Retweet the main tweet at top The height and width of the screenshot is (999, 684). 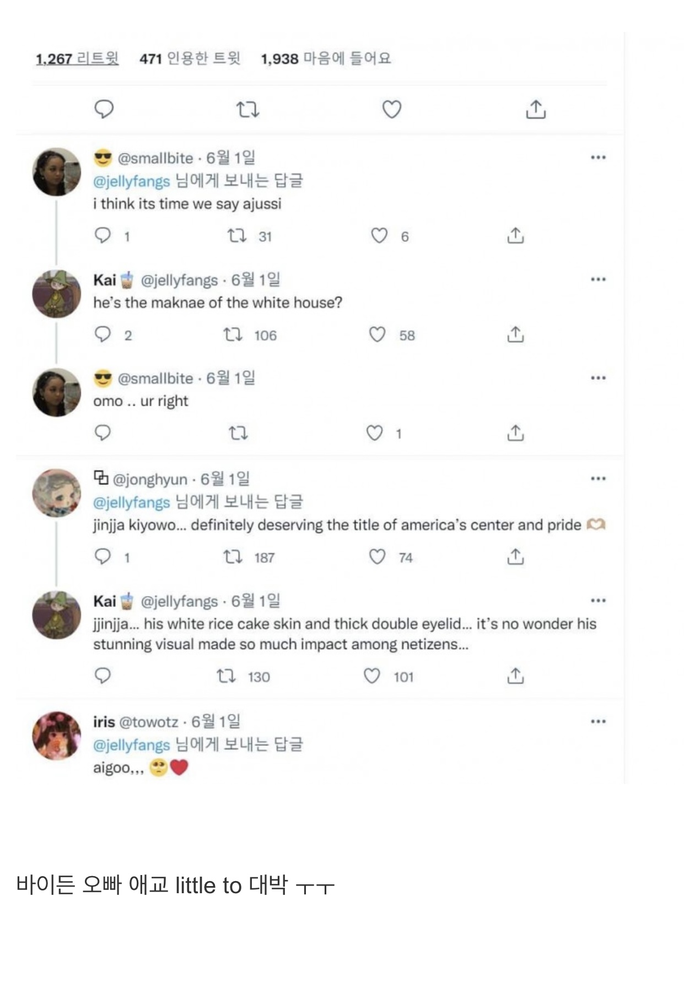tap(247, 110)
